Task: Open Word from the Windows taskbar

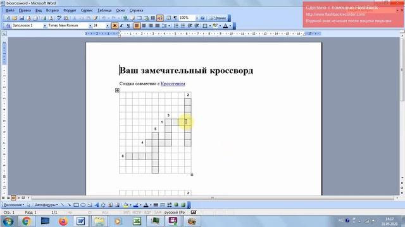Action: pyautogui.click(x=80, y=221)
